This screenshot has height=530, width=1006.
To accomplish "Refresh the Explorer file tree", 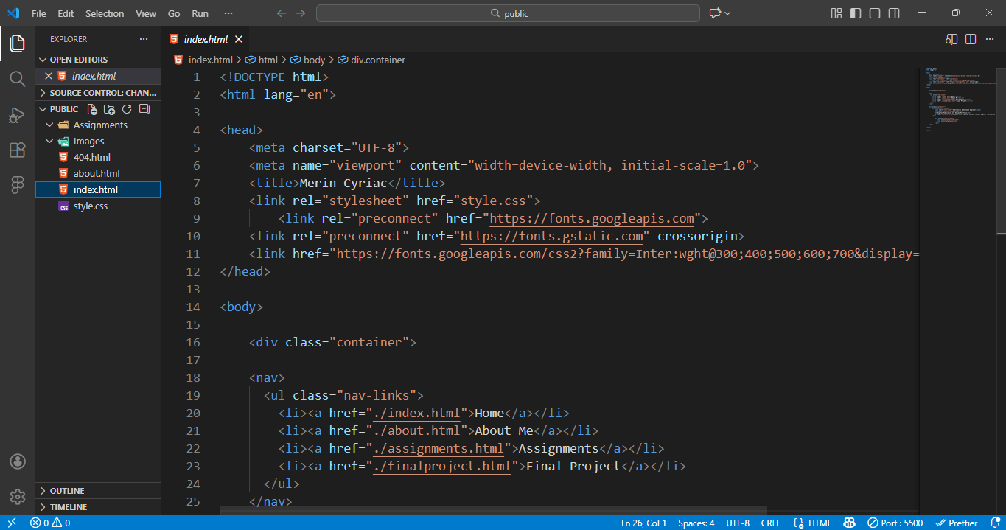I will point(126,108).
